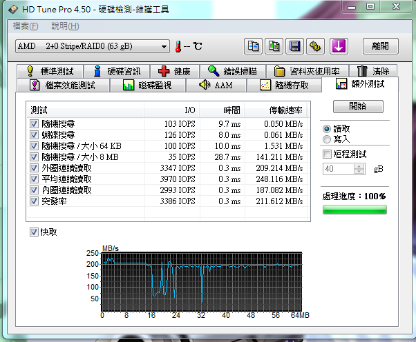The height and width of the screenshot is (342, 416).
Task: Click the thermometer temperature icon
Action: click(x=178, y=47)
